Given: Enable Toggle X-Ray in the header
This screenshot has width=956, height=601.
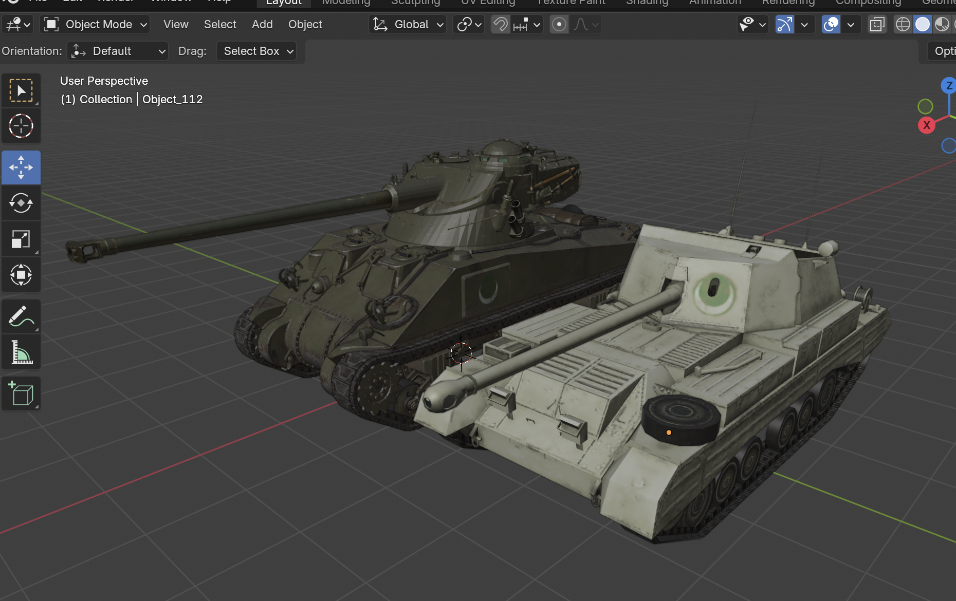Looking at the screenshot, I should (877, 24).
